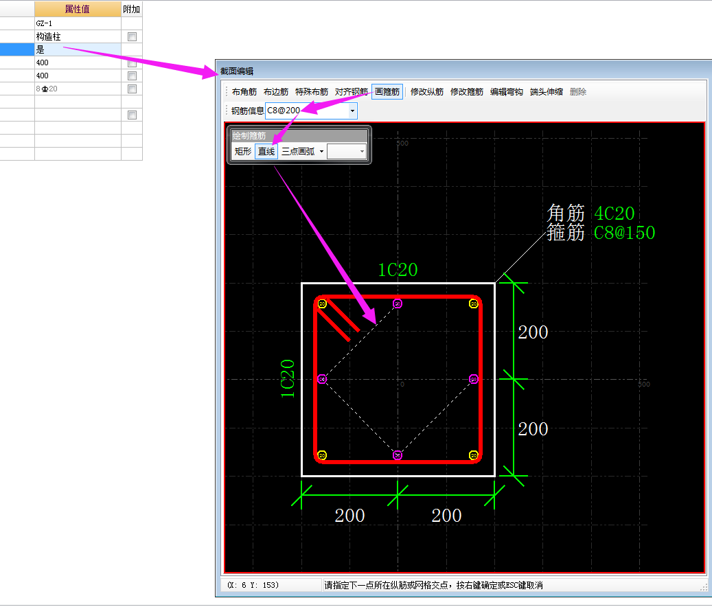
Task: Click the X Y coordinate status readout
Action: pyautogui.click(x=253, y=585)
